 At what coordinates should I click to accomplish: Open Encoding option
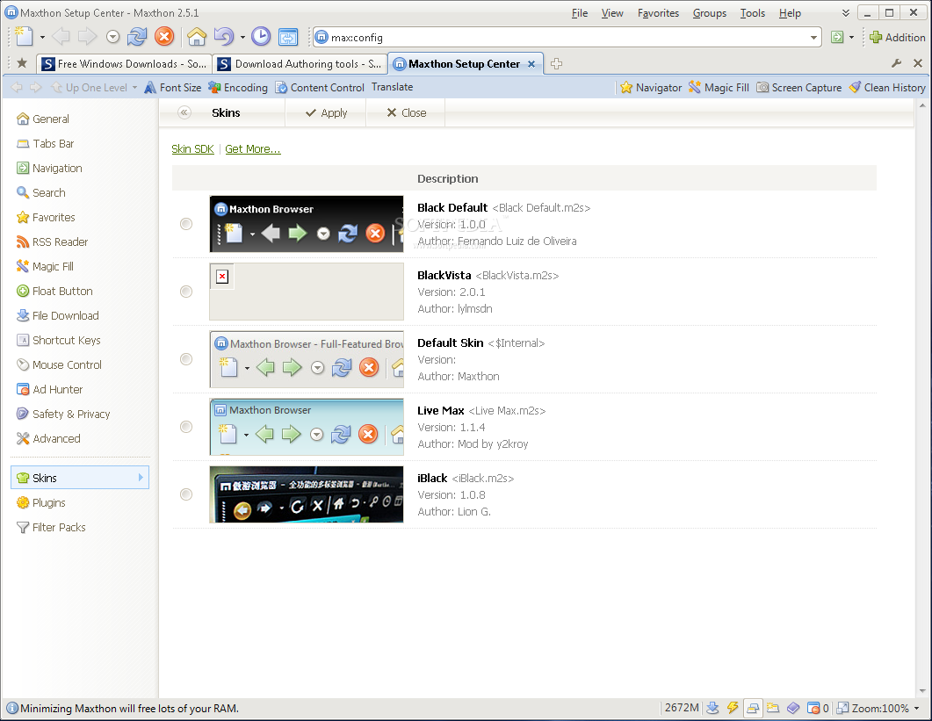[x=238, y=87]
